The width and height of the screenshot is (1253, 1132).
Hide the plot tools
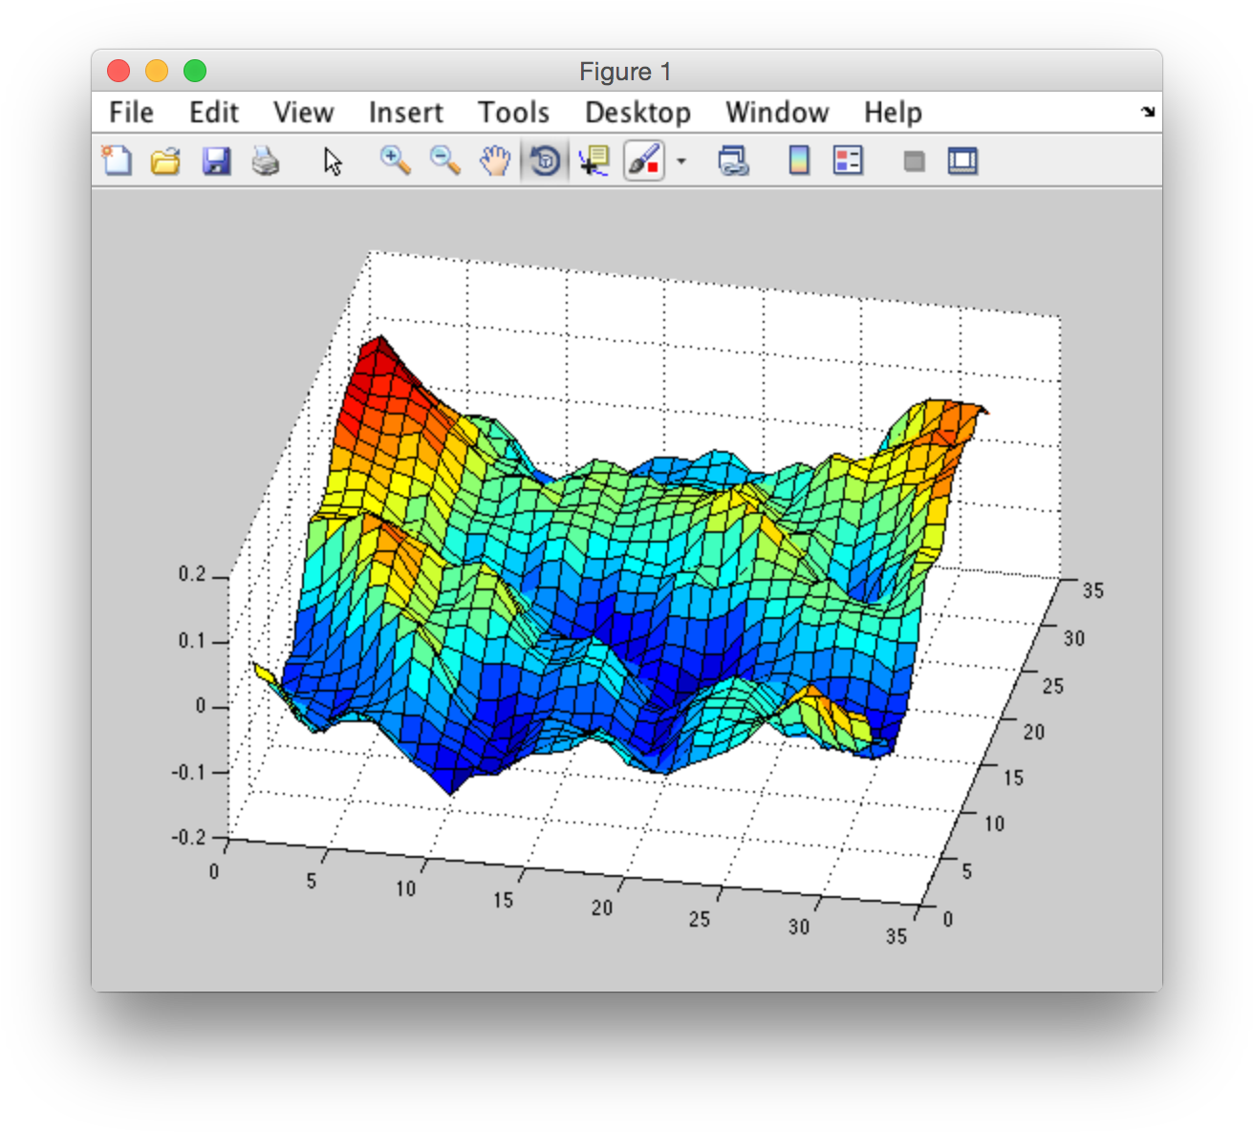tap(913, 160)
